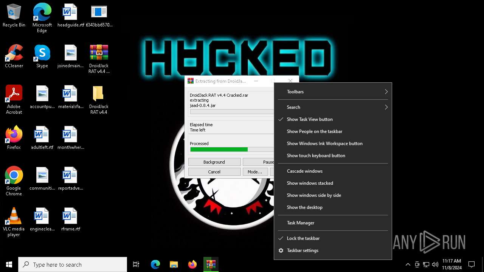Select the accountpu image file icon
This screenshot has height=272, width=484.
[x=42, y=97]
